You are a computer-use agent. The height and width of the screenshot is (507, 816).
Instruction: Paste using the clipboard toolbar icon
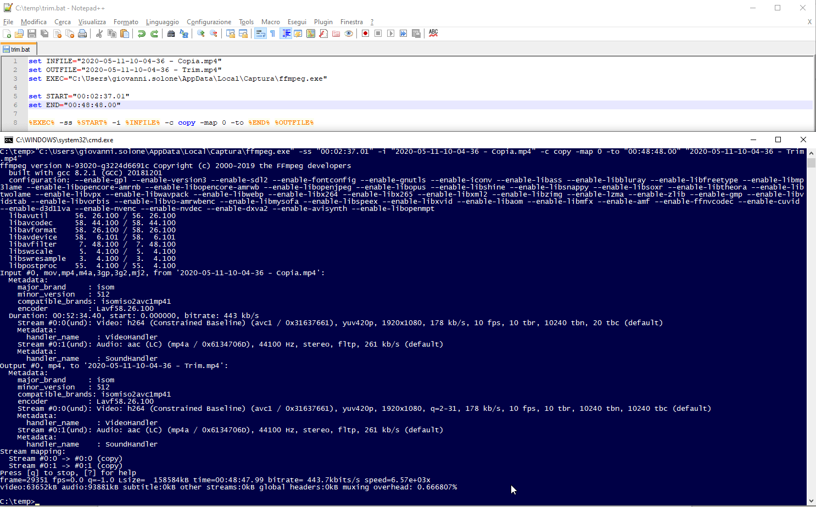[125, 34]
